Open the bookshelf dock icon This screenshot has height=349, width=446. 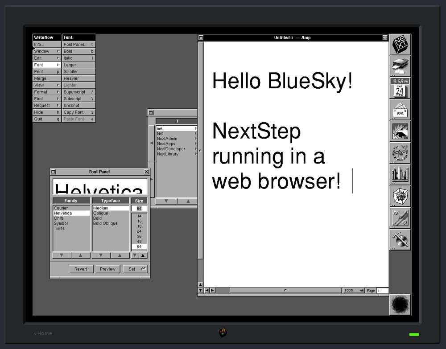point(400,174)
